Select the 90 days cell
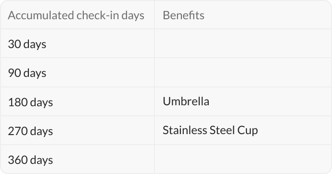This screenshot has height=174, width=332. tap(77, 73)
